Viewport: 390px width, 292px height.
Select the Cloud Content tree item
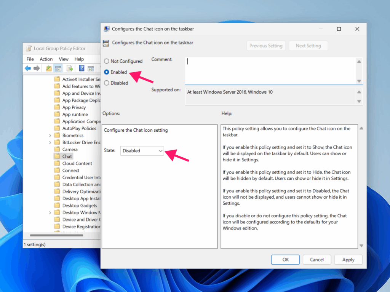[77, 163]
